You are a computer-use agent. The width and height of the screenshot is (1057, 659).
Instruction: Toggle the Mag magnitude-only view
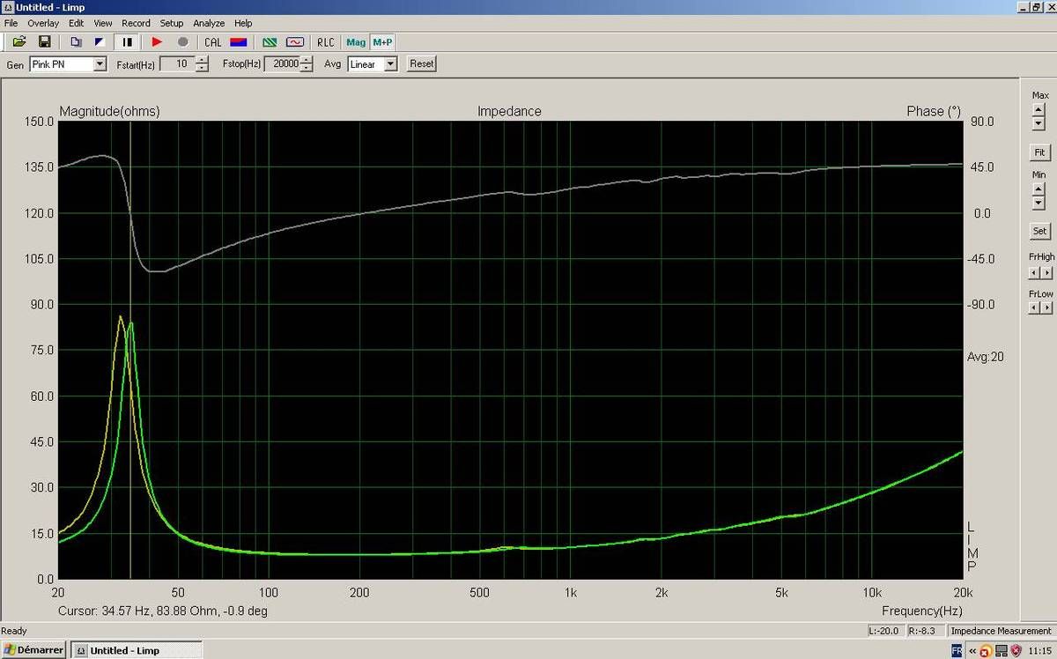tap(356, 41)
